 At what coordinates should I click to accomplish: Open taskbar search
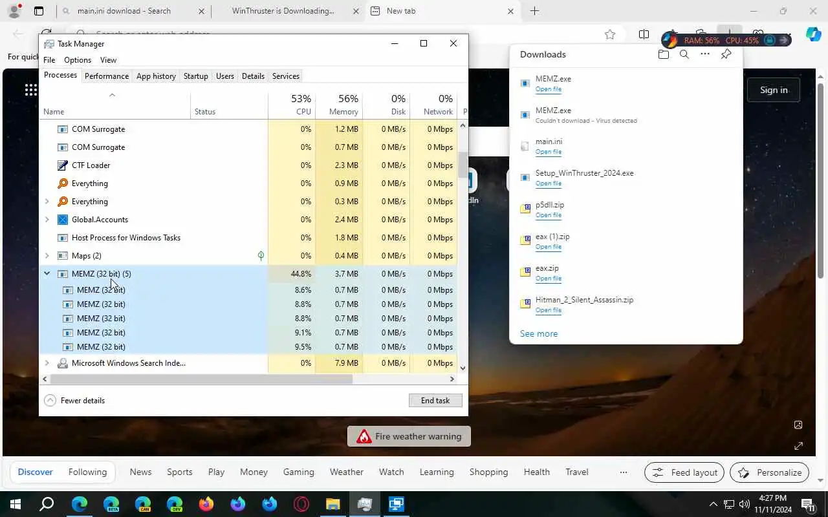coord(47,504)
